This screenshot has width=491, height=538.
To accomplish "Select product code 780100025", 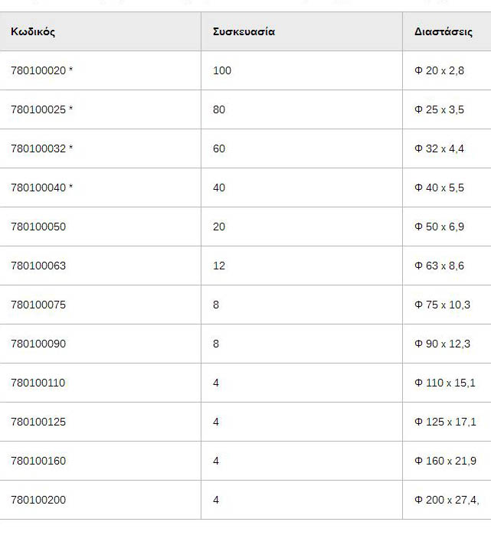I will 38,109.
